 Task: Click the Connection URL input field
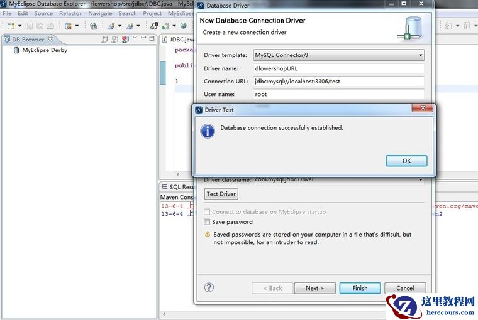338,81
